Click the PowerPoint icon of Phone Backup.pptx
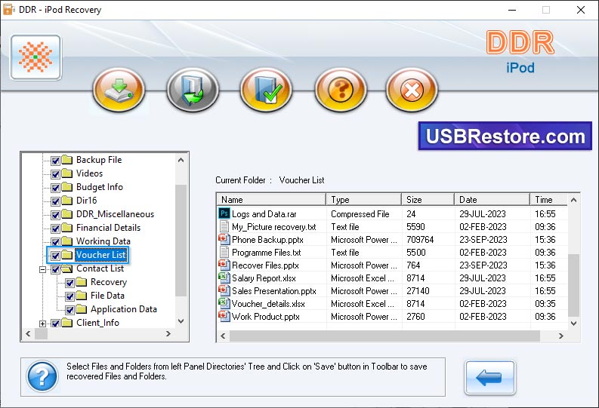 224,240
